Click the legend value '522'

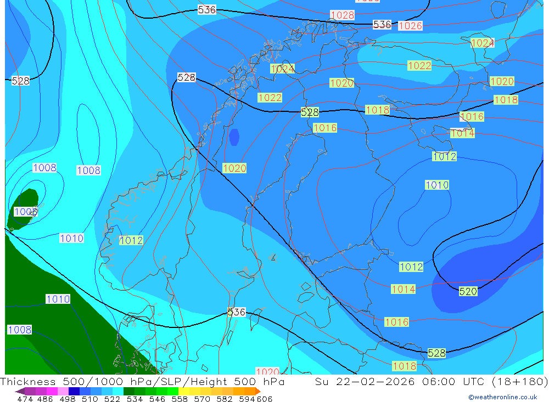click(x=112, y=399)
